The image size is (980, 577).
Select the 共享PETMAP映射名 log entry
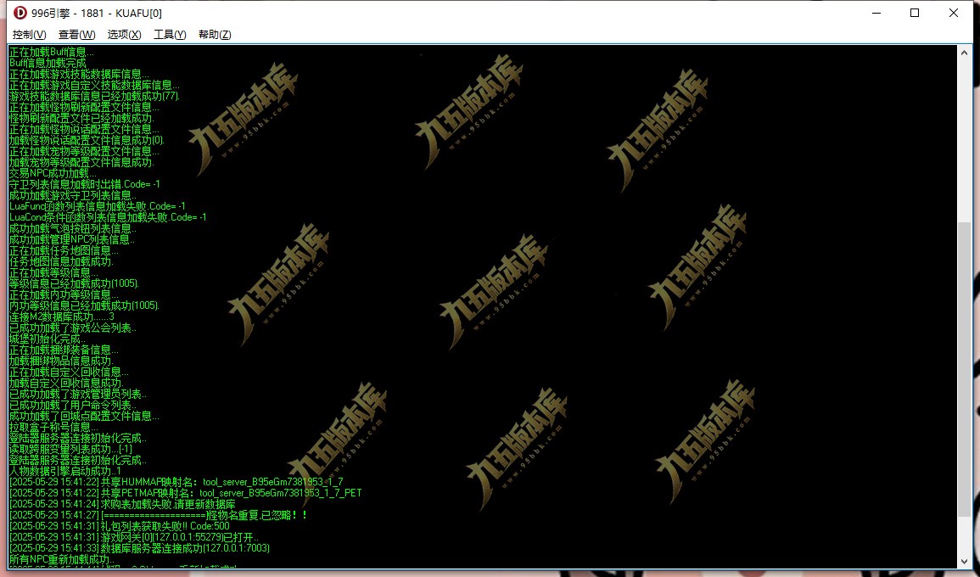tap(186, 493)
